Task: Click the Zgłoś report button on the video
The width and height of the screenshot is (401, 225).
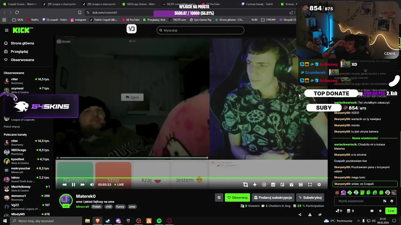Action: tap(132, 97)
